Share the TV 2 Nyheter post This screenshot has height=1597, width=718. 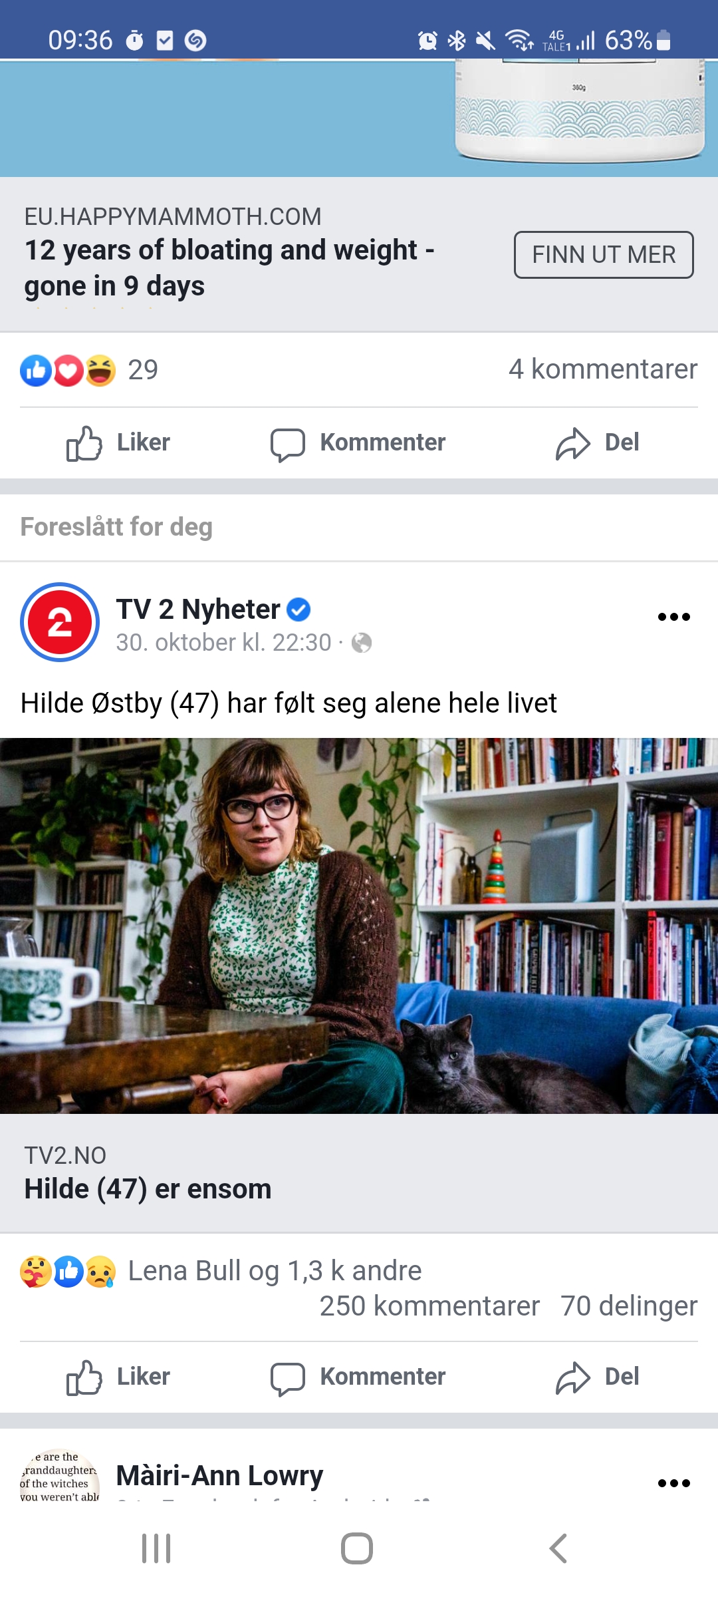[x=597, y=1377]
